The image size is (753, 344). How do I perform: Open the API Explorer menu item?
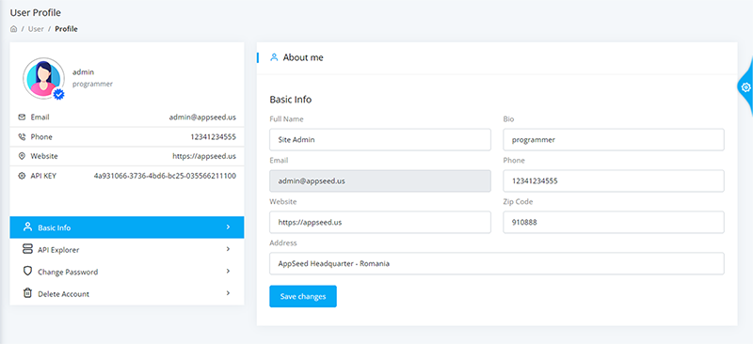coord(127,249)
